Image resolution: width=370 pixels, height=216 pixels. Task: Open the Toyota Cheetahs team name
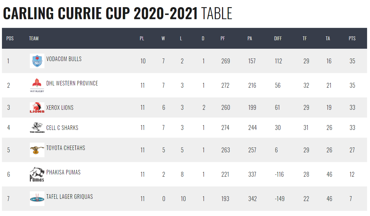66,148
